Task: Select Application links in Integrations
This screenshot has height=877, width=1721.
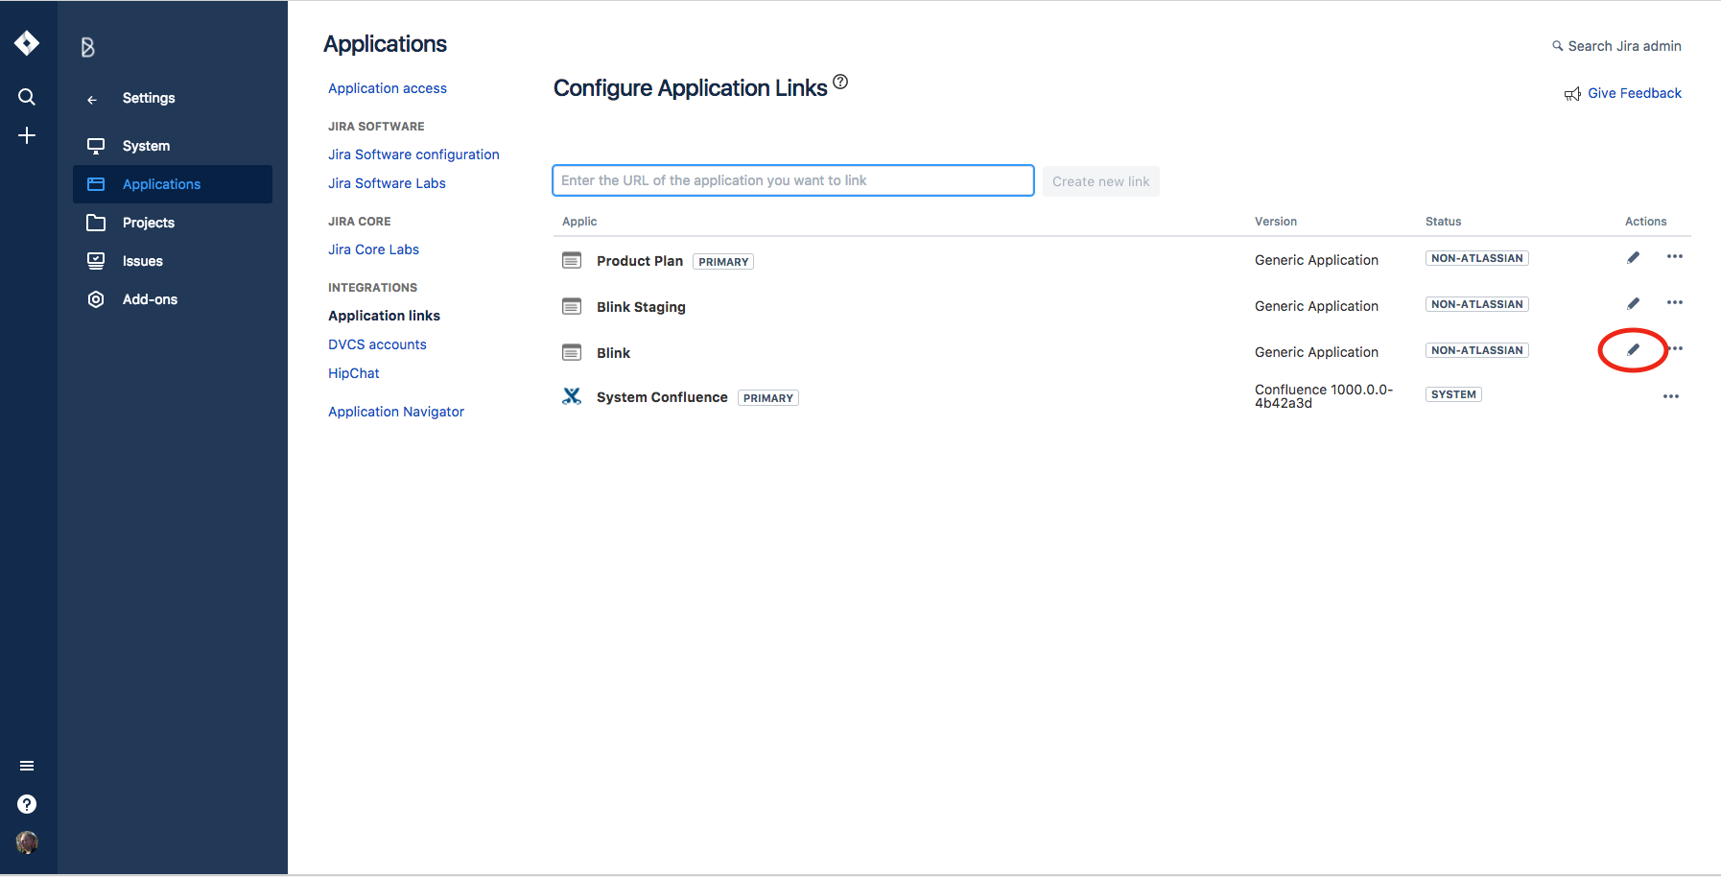Action: 384,316
